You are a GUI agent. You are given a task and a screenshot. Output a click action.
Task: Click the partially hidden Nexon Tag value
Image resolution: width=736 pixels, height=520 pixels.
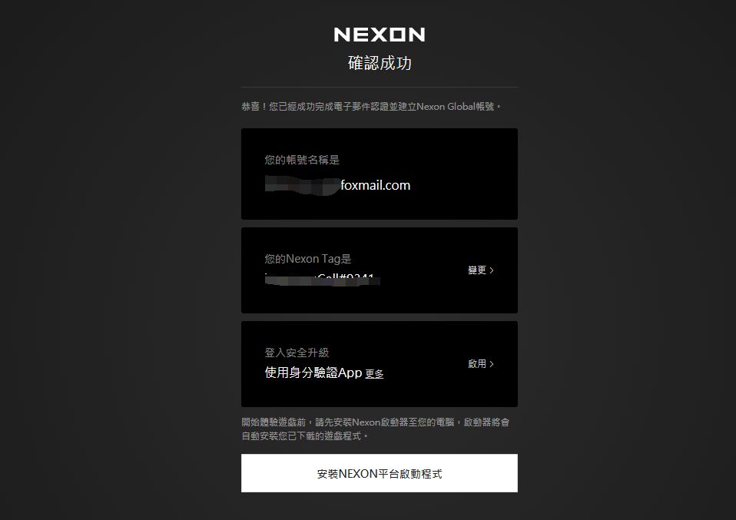[322, 280]
